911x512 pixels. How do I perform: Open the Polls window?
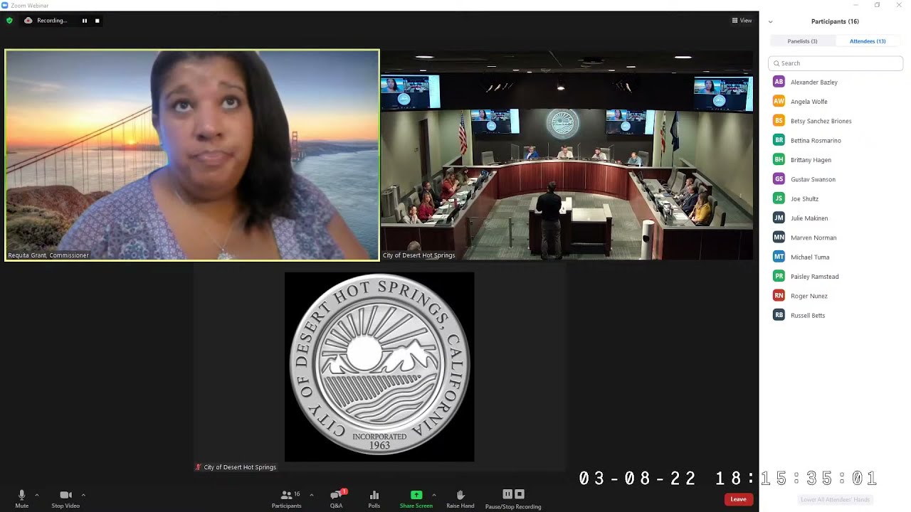pos(374,498)
